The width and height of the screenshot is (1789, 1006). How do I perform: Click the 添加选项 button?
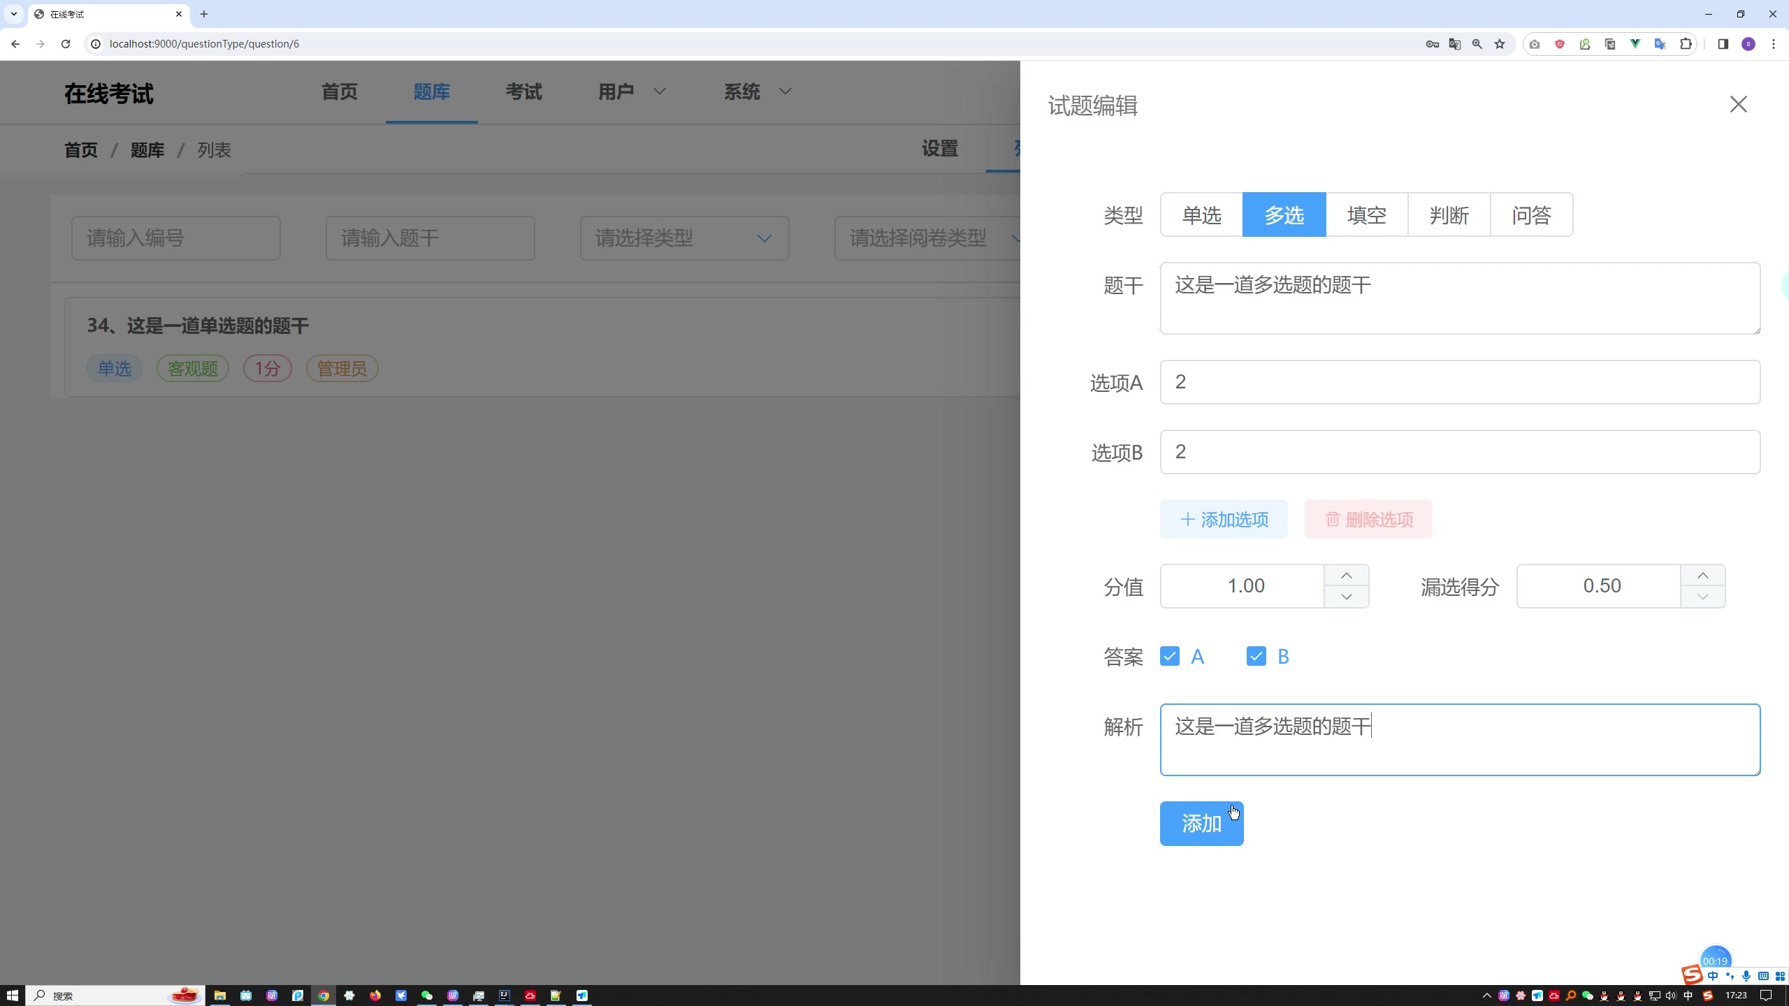click(x=1224, y=519)
